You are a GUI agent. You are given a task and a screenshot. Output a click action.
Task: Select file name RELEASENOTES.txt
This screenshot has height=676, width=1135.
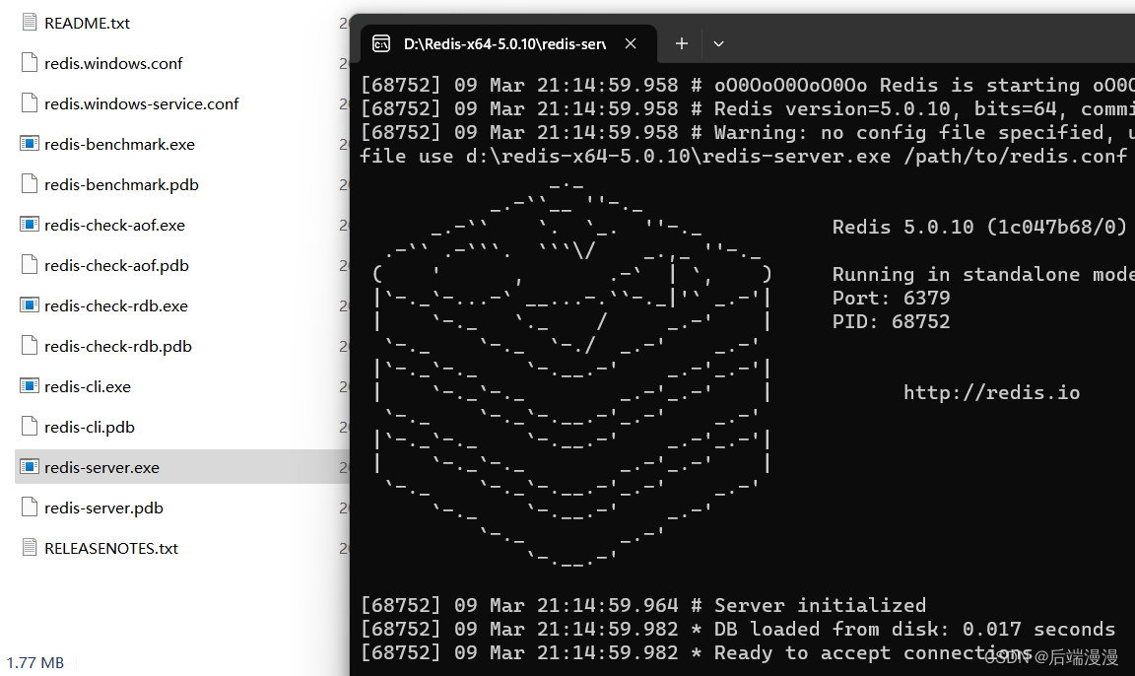pos(111,549)
